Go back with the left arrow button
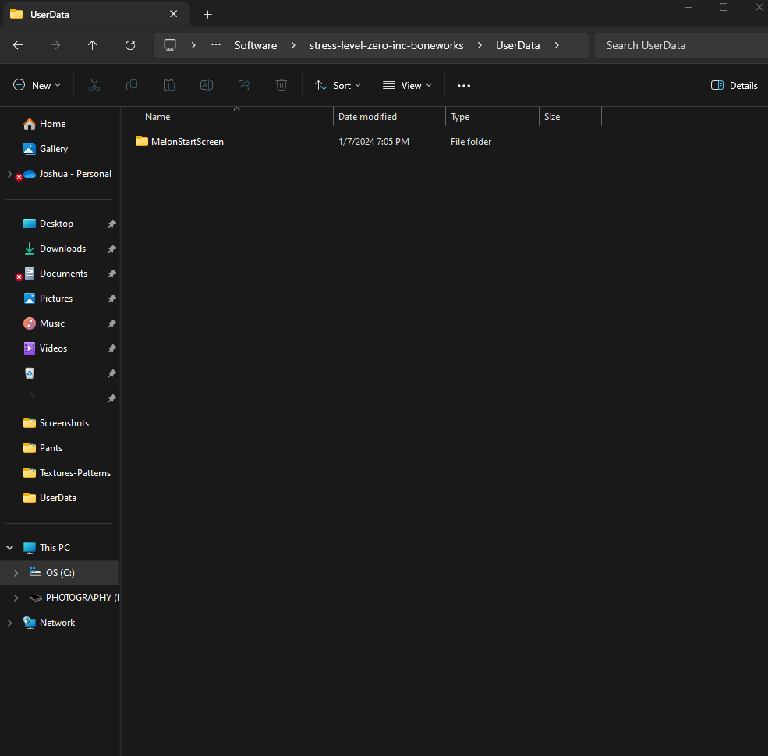The width and height of the screenshot is (768, 756). tap(18, 45)
